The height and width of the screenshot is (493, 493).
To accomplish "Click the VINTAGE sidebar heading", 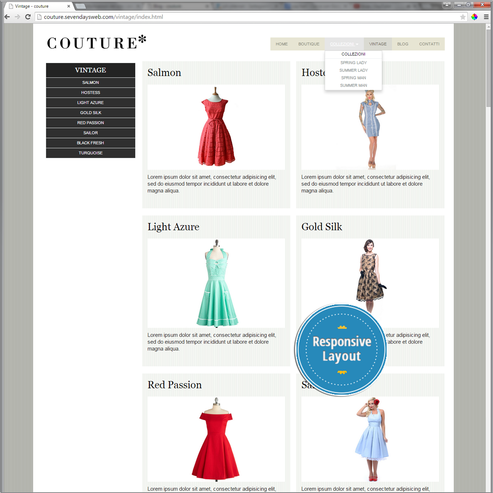I will 91,70.
